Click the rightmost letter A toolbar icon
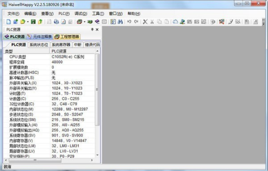This screenshot has height=171, width=268. tap(256, 22)
